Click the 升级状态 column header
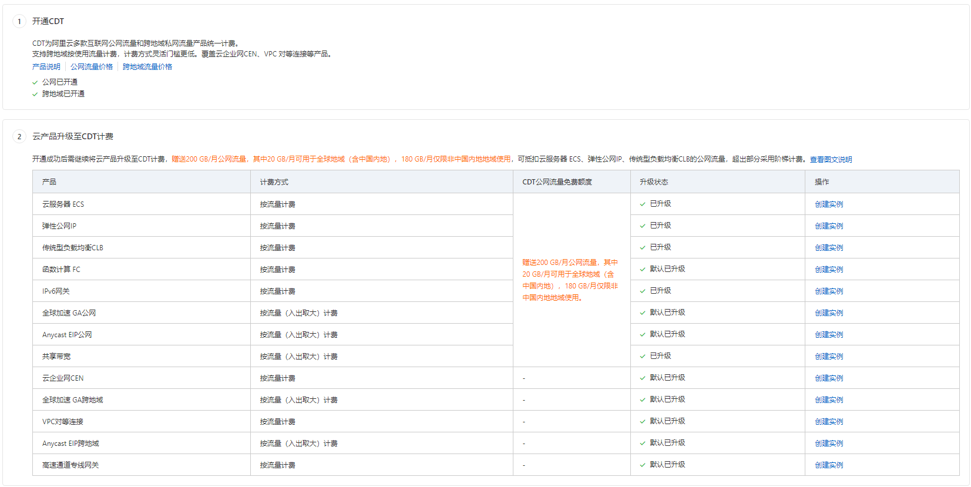The image size is (971, 487). (654, 182)
